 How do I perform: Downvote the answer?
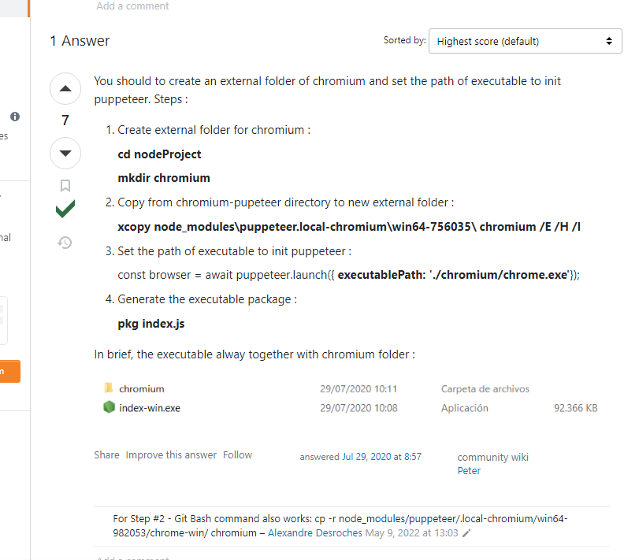(x=65, y=153)
